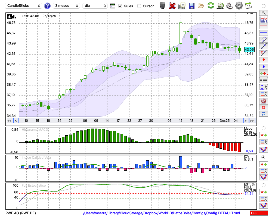
Task: Select the radio button beside Macd Forest panel
Action: 263,128
